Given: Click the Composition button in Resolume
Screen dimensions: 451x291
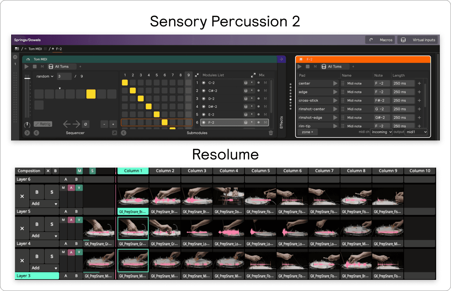Looking at the screenshot, I should [29, 171].
